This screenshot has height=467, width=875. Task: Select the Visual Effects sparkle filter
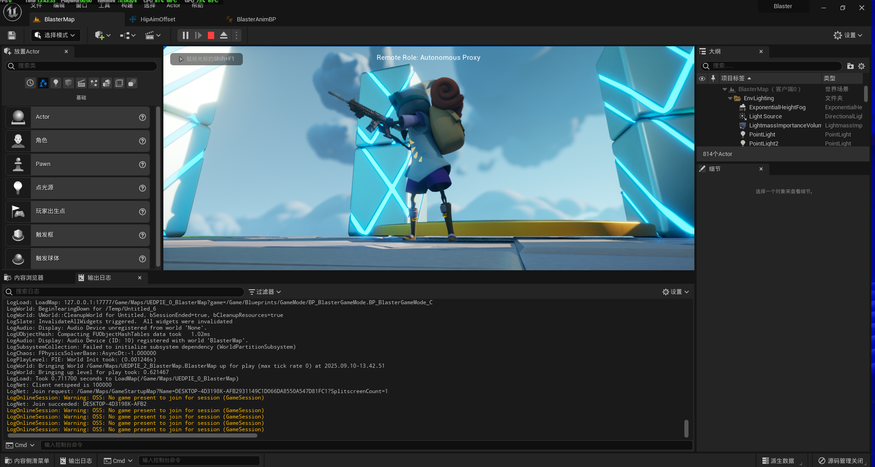[x=94, y=83]
